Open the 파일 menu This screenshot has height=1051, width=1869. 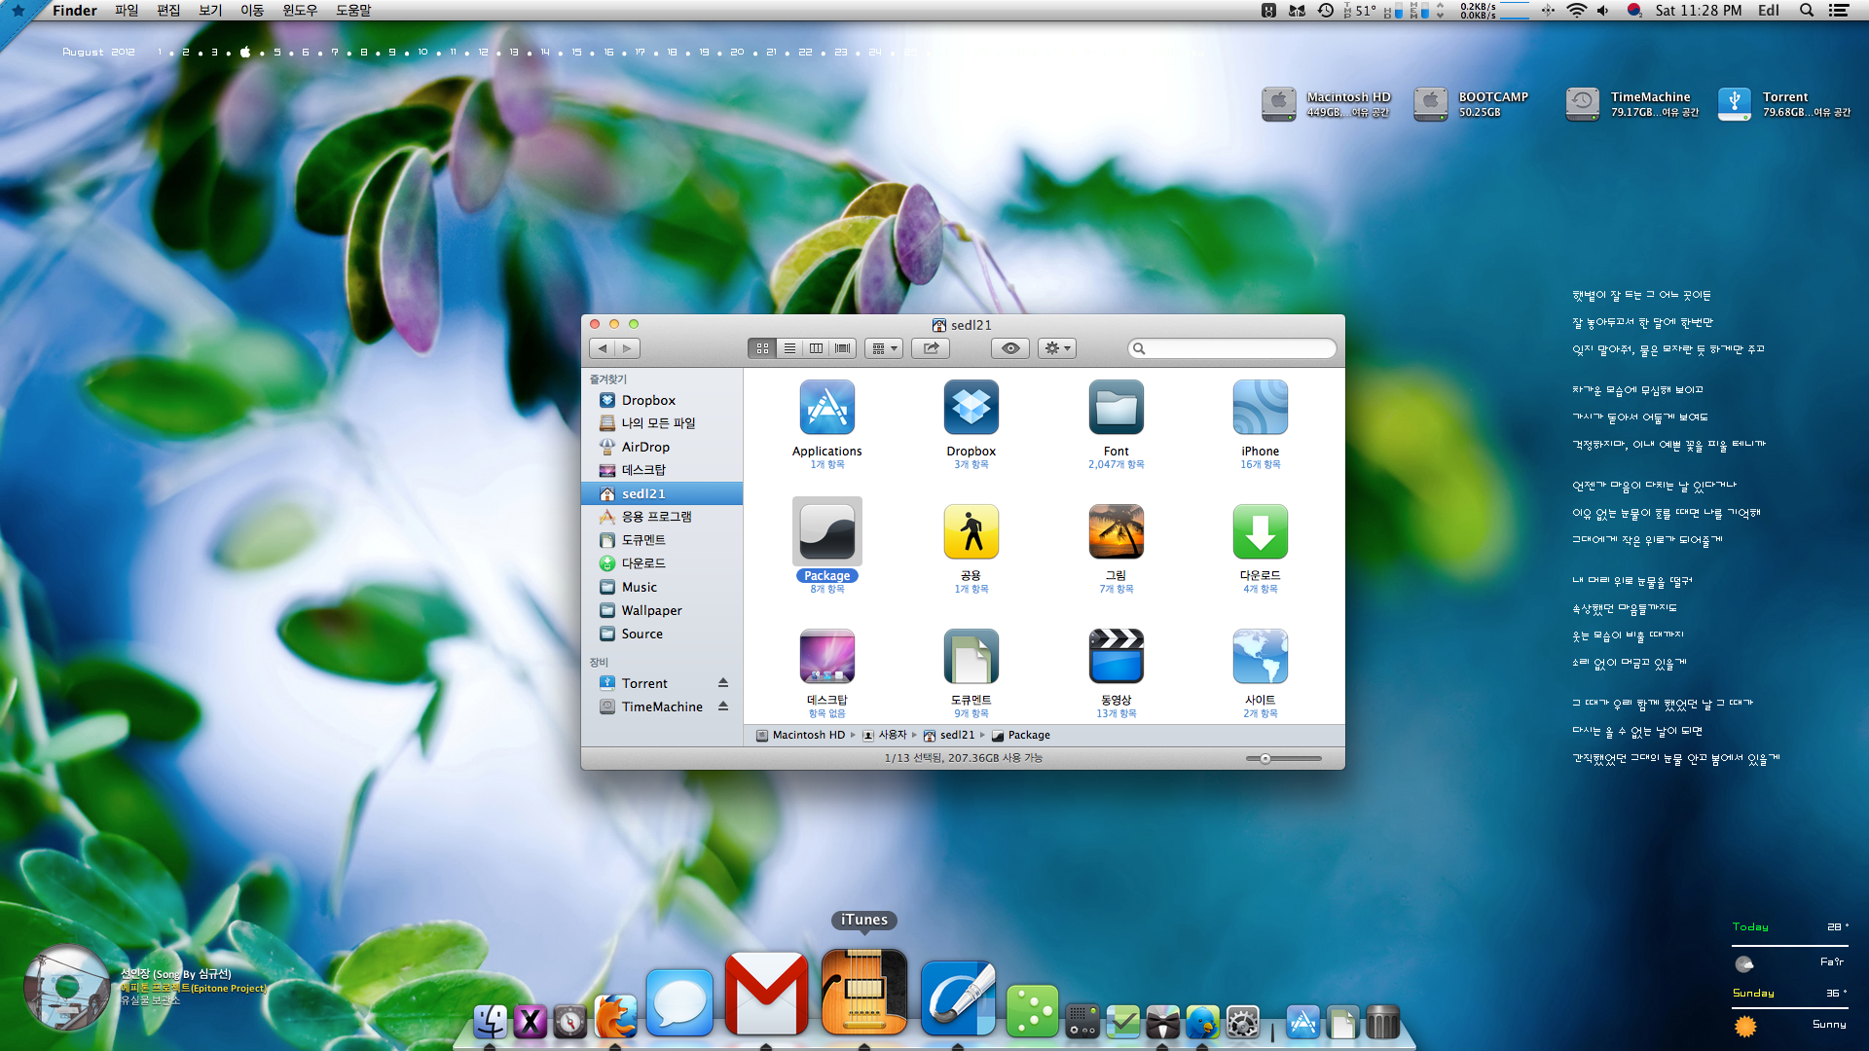coord(127,11)
